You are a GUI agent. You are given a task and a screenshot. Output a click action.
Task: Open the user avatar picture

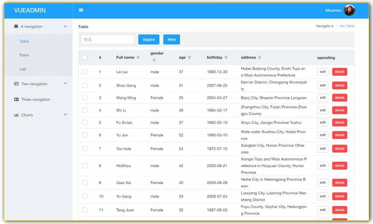(349, 10)
